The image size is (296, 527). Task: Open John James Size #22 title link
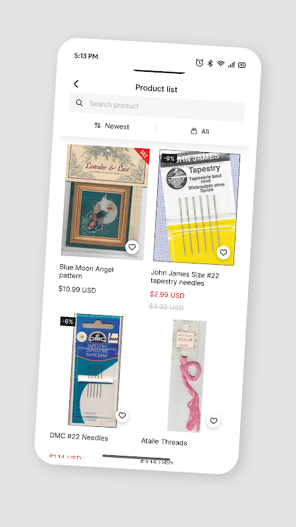(x=185, y=277)
